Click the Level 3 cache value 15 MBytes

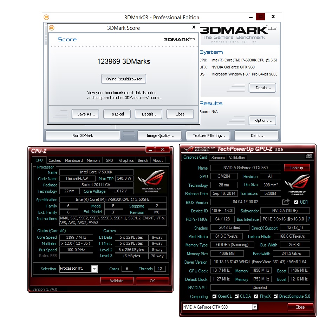pyautogui.click(x=131, y=256)
